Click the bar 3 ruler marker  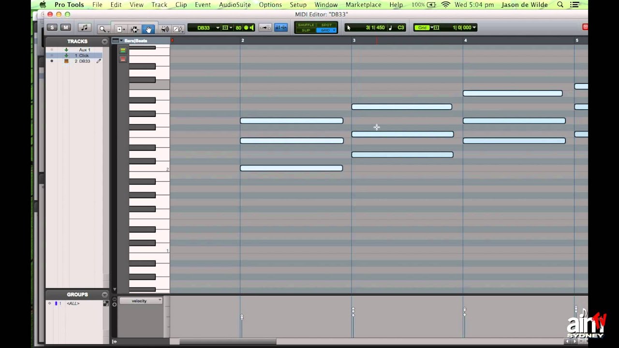pyautogui.click(x=354, y=41)
